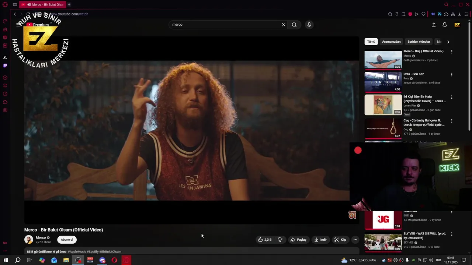The height and width of the screenshot is (265, 472).
Task: Click the Opera pin icon
Action: [397, 14]
